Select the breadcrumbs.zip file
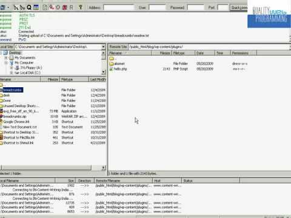 click(15, 116)
